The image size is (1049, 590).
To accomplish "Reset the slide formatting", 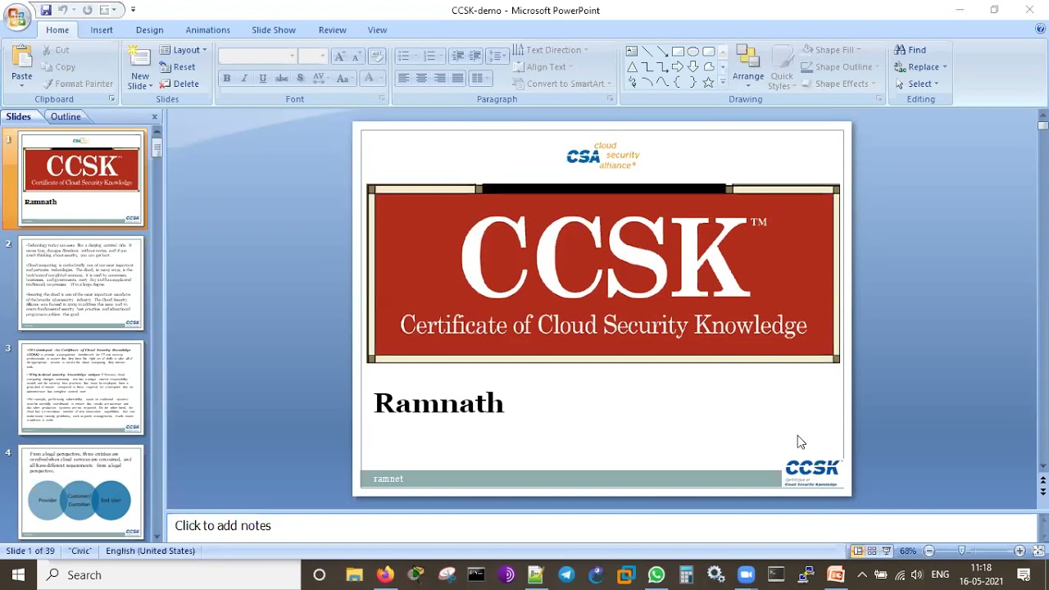I will 178,67.
